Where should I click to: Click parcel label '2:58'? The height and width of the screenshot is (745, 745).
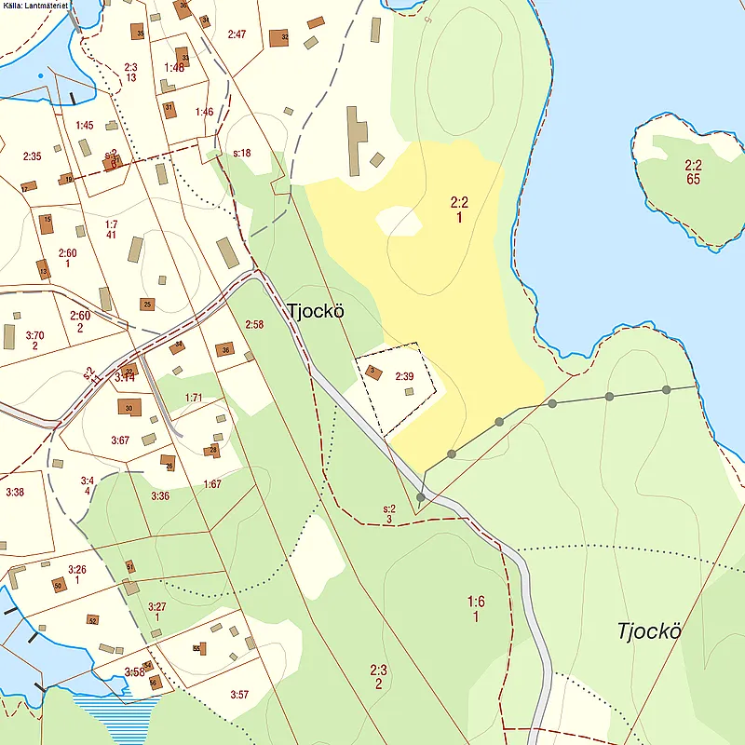tap(254, 324)
